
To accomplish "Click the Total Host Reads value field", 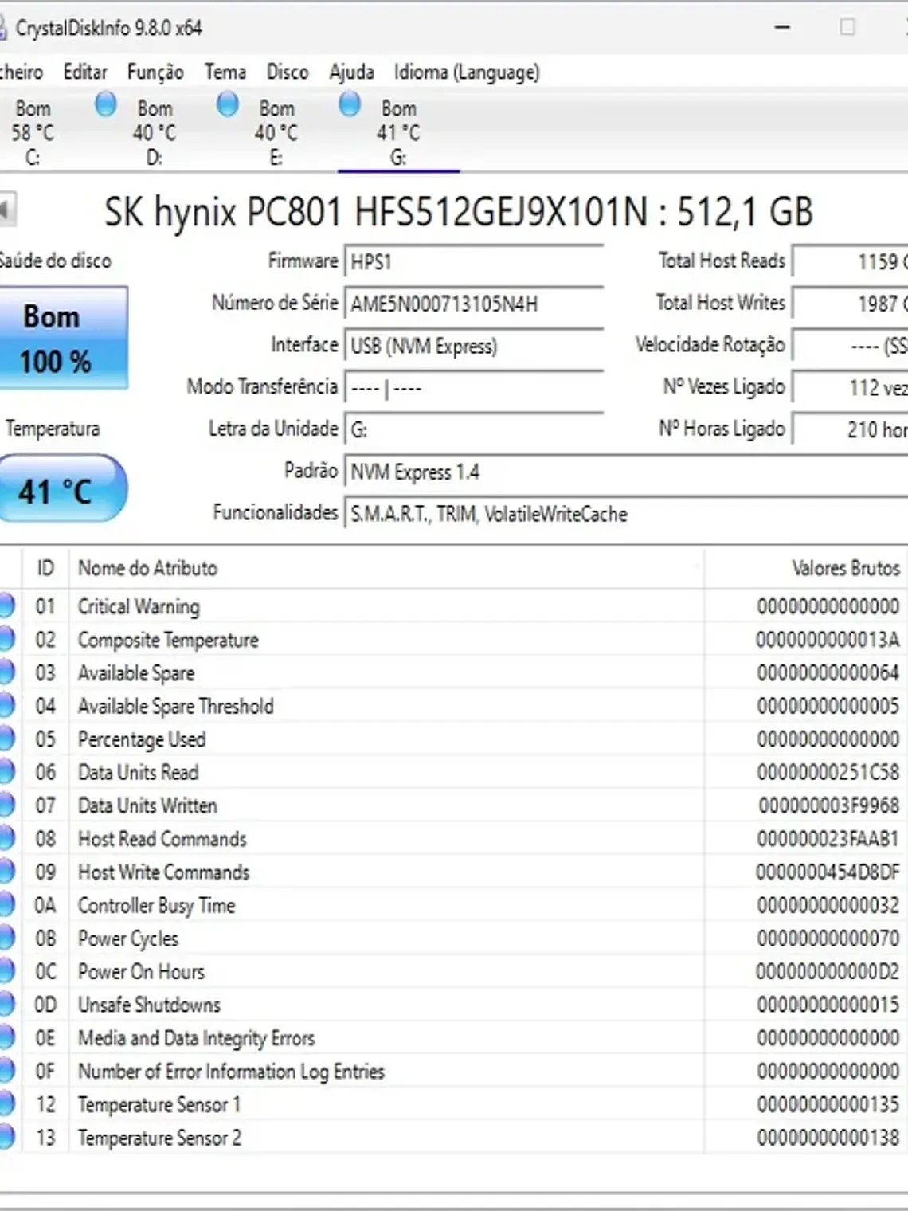I will [850, 261].
